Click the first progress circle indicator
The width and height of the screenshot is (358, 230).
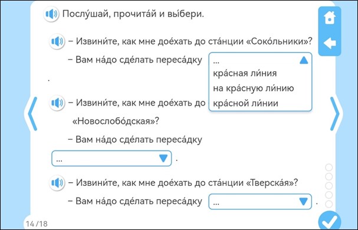coord(329,167)
